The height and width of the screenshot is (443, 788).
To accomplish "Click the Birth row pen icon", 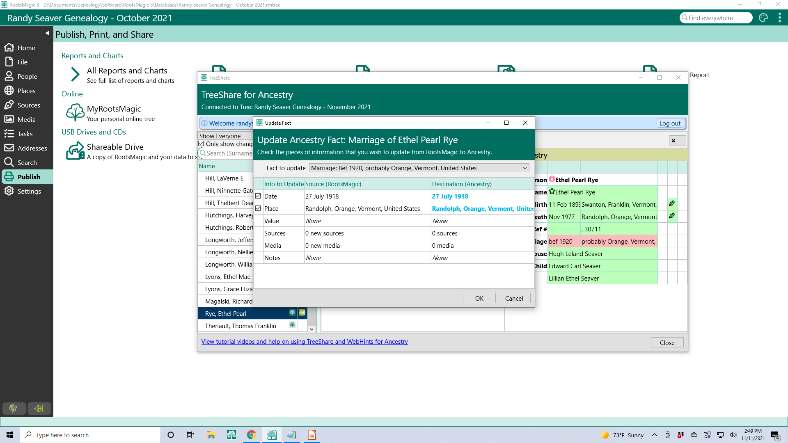I will pyautogui.click(x=672, y=203).
